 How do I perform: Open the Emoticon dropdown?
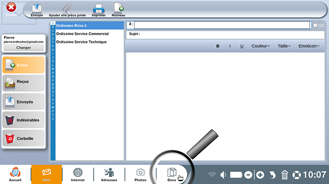[x=309, y=46]
